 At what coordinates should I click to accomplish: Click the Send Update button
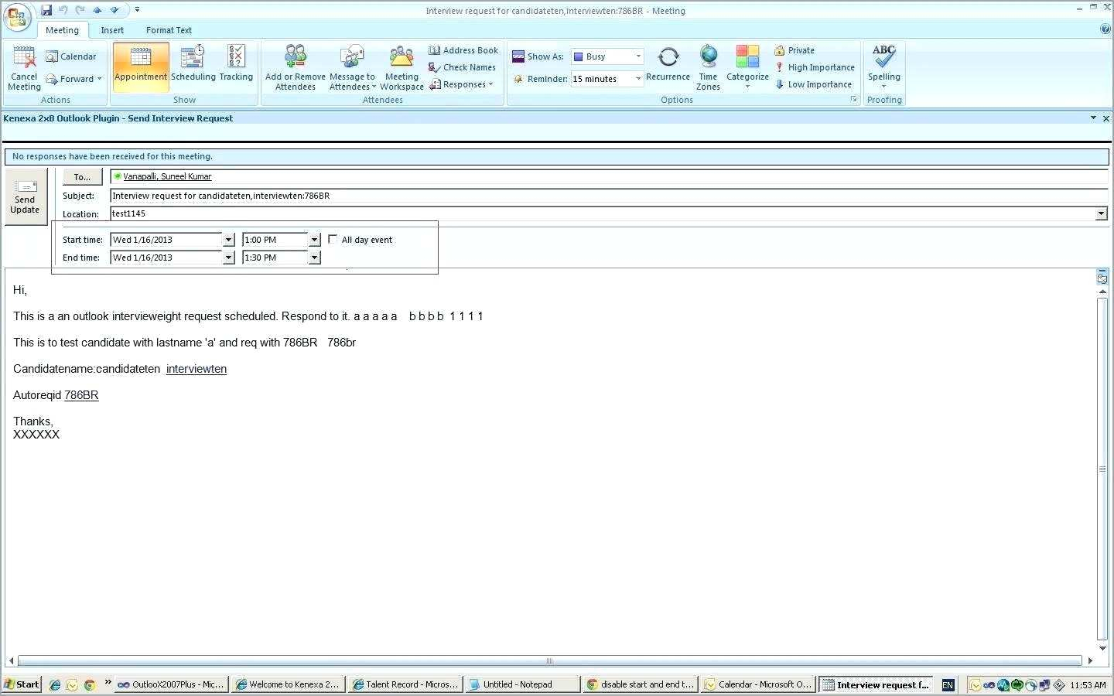click(x=25, y=197)
